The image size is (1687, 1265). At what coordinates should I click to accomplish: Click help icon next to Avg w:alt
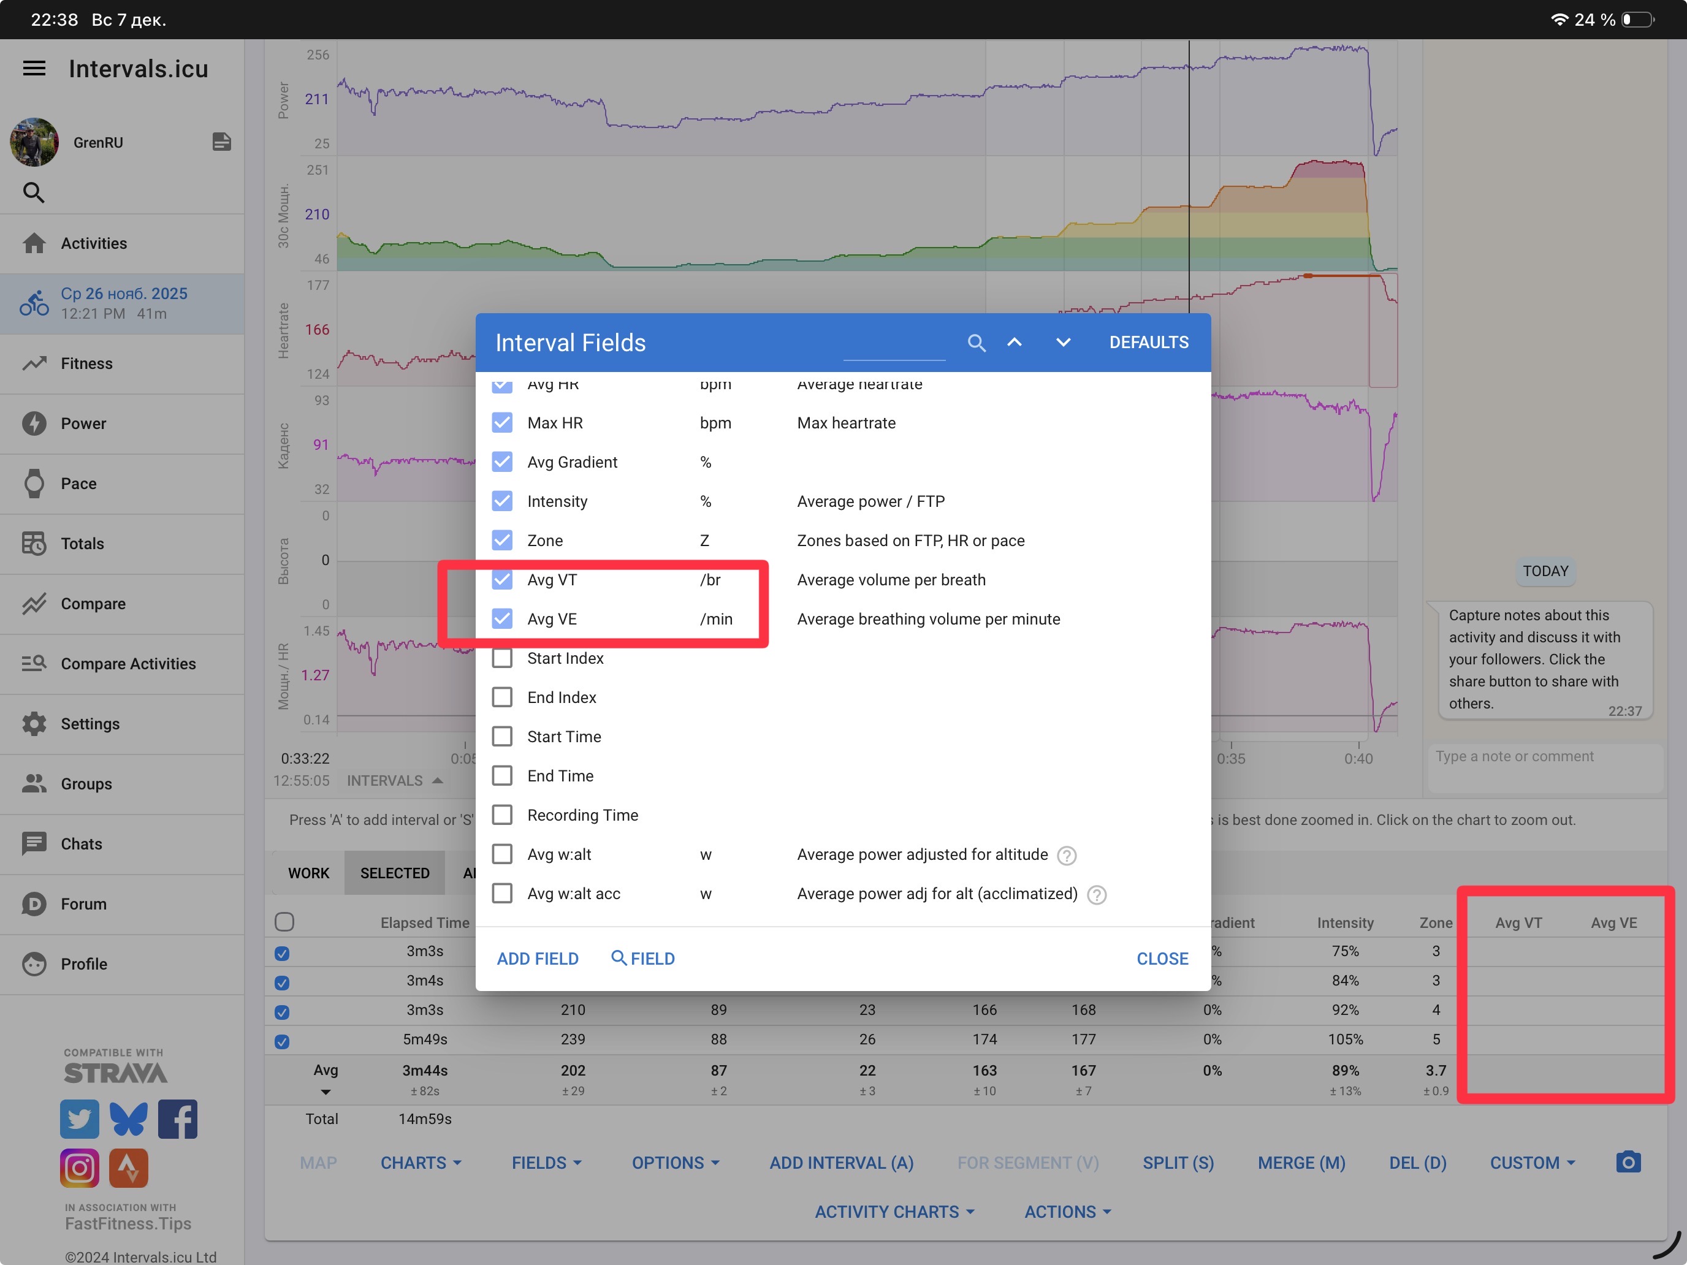[x=1067, y=856]
